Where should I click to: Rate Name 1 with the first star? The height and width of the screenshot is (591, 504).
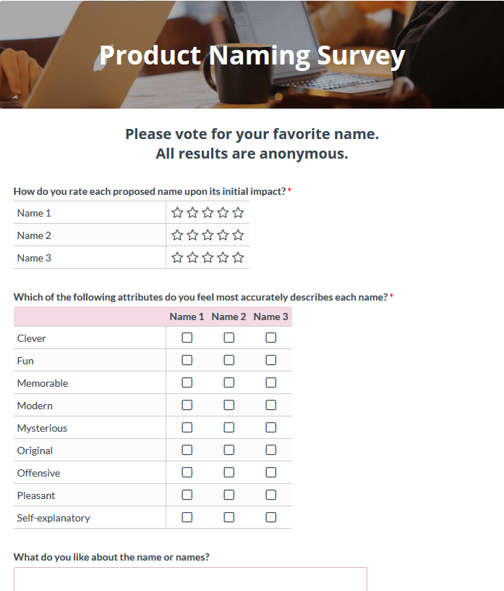[x=177, y=213]
